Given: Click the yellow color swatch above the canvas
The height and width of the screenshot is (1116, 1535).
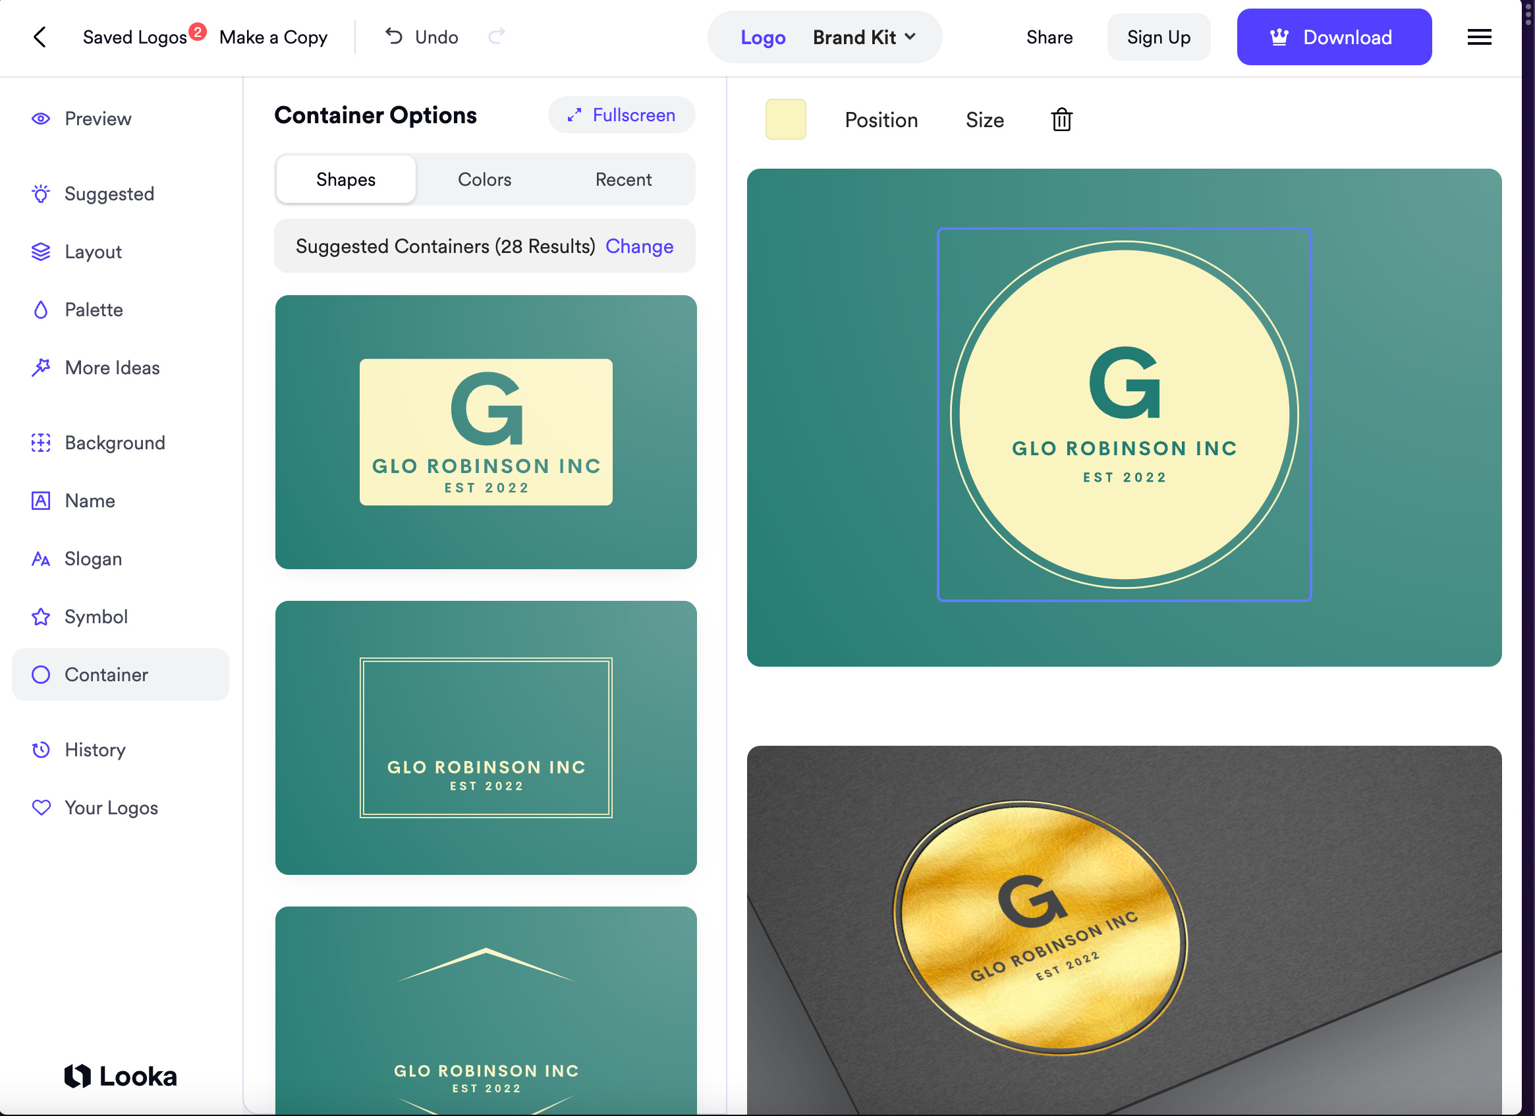Looking at the screenshot, I should point(786,119).
